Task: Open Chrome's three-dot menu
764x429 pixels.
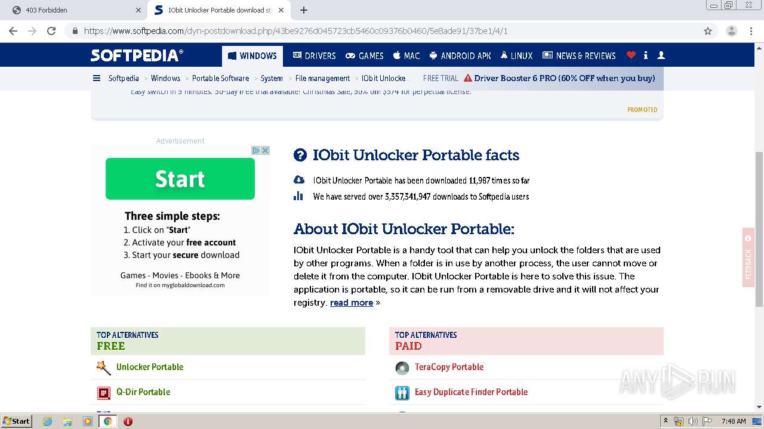Action: [x=751, y=31]
